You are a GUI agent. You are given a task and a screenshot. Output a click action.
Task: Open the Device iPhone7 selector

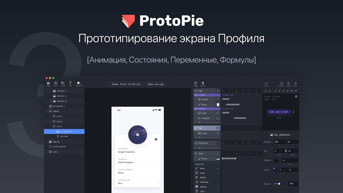click(x=126, y=84)
